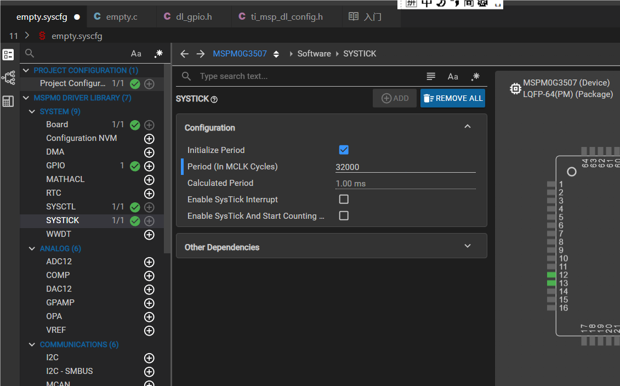This screenshot has width=620, height=386.
Task: Click the MSPM0G3507 device chip icon
Action: pyautogui.click(x=515, y=89)
